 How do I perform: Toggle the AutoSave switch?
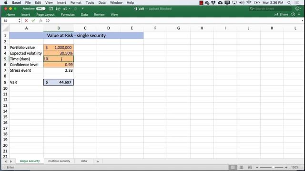click(41, 9)
